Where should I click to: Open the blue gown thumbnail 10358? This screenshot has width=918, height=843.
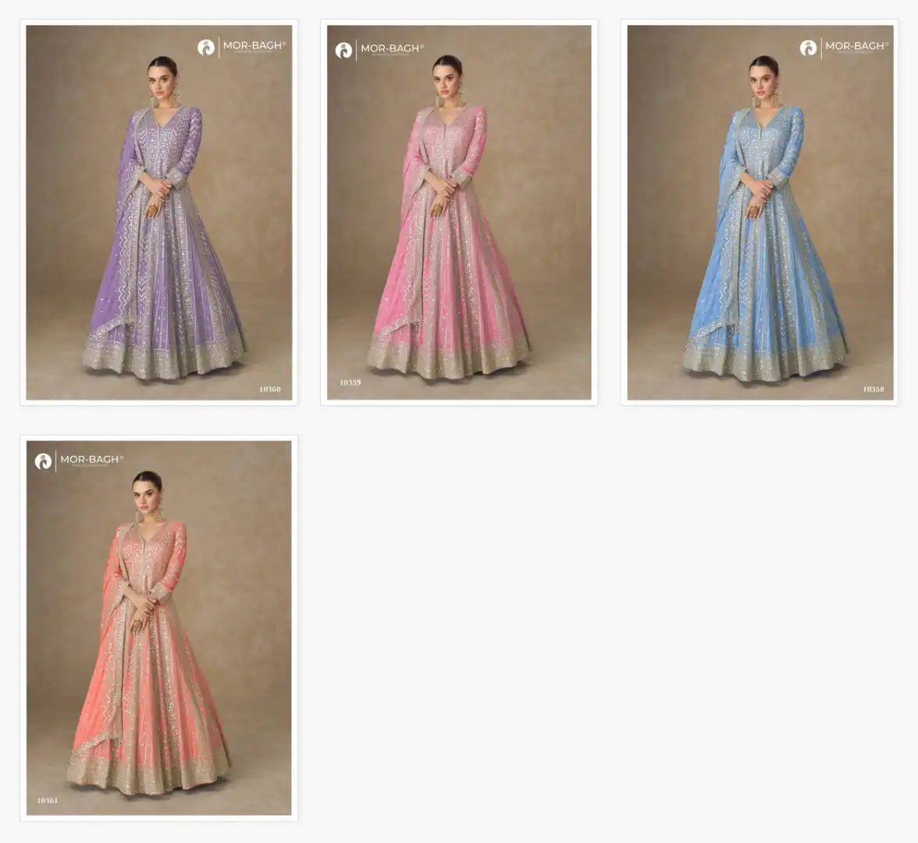point(760,212)
